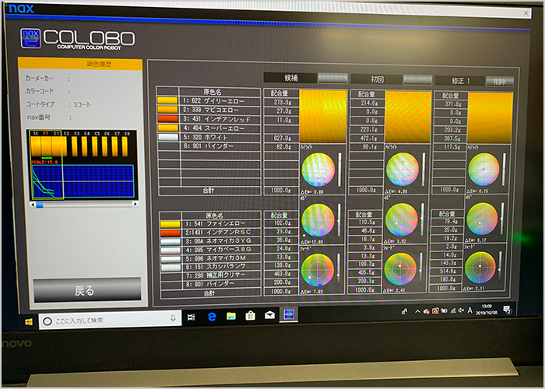Open Task View from the taskbar
The image size is (545, 389).
(192, 317)
